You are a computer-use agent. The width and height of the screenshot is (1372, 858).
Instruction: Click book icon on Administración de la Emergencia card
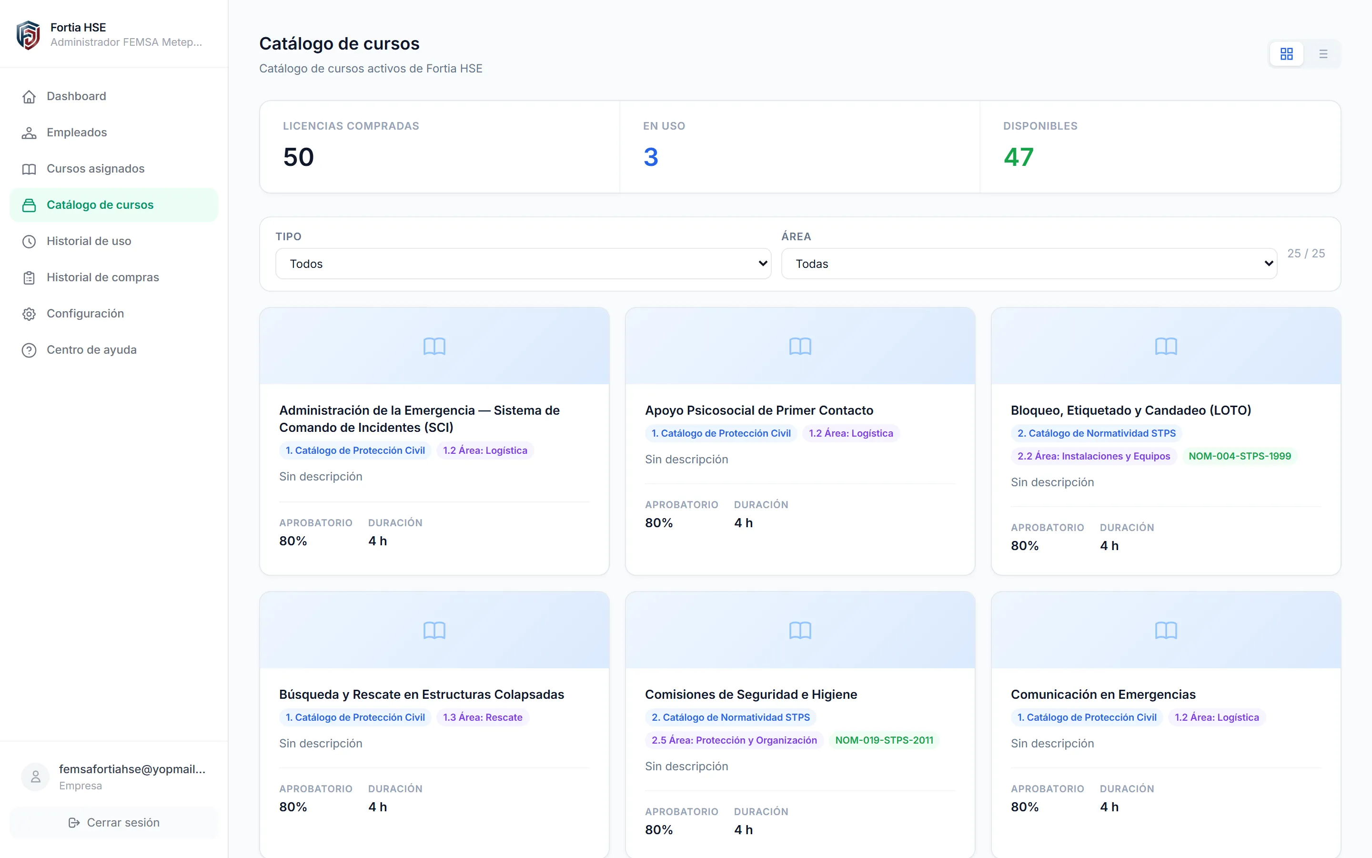pyautogui.click(x=434, y=346)
